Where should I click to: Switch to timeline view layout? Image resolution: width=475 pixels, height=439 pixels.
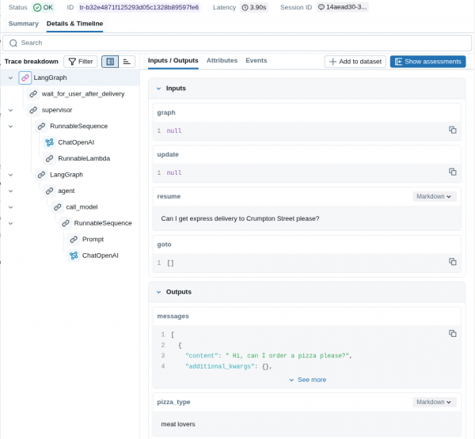127,62
